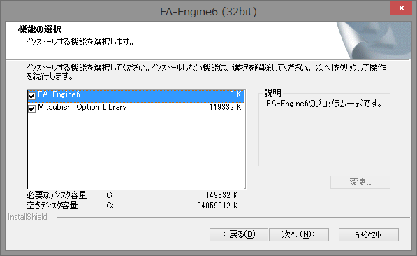Click the 必要なディスク容量 label

tap(57, 195)
